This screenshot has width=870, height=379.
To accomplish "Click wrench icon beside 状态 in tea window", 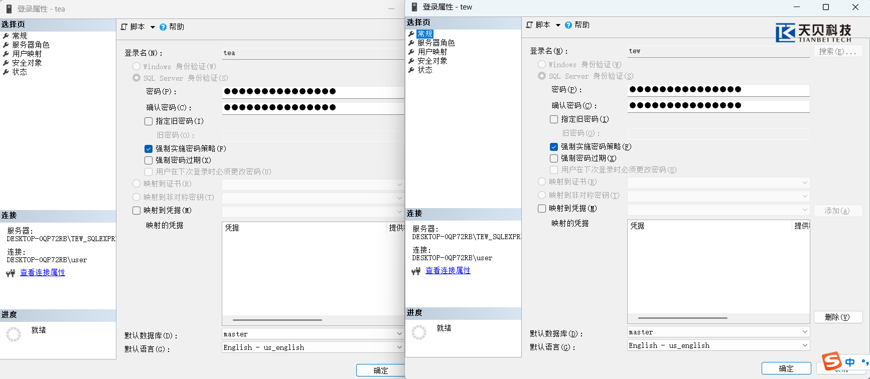I will point(6,72).
